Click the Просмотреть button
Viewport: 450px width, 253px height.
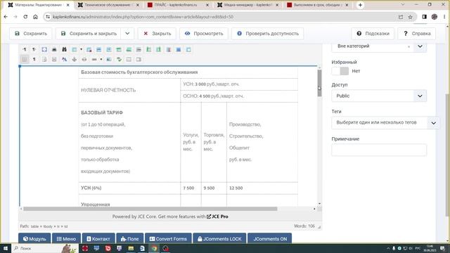click(x=204, y=34)
